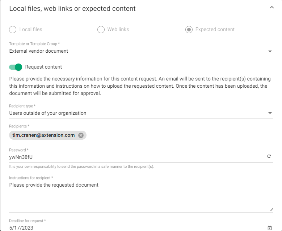This screenshot has height=231, width=282.
Task: Select the Expected content radio button
Action: 189,30
